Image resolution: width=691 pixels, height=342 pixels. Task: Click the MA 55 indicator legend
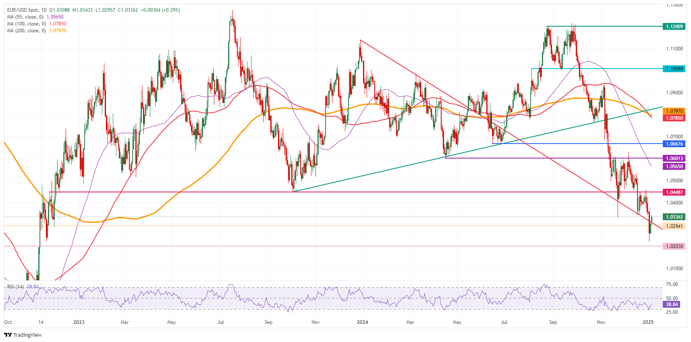[25, 17]
